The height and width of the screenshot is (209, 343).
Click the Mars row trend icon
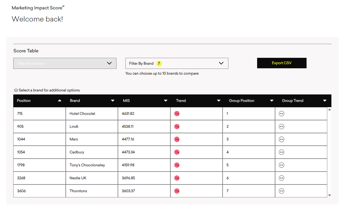coord(177,139)
